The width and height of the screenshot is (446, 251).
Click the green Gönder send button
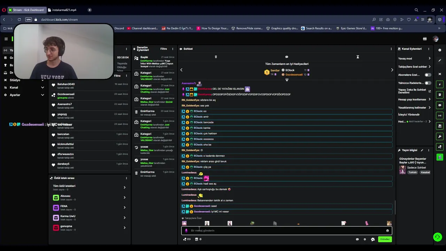(385, 239)
